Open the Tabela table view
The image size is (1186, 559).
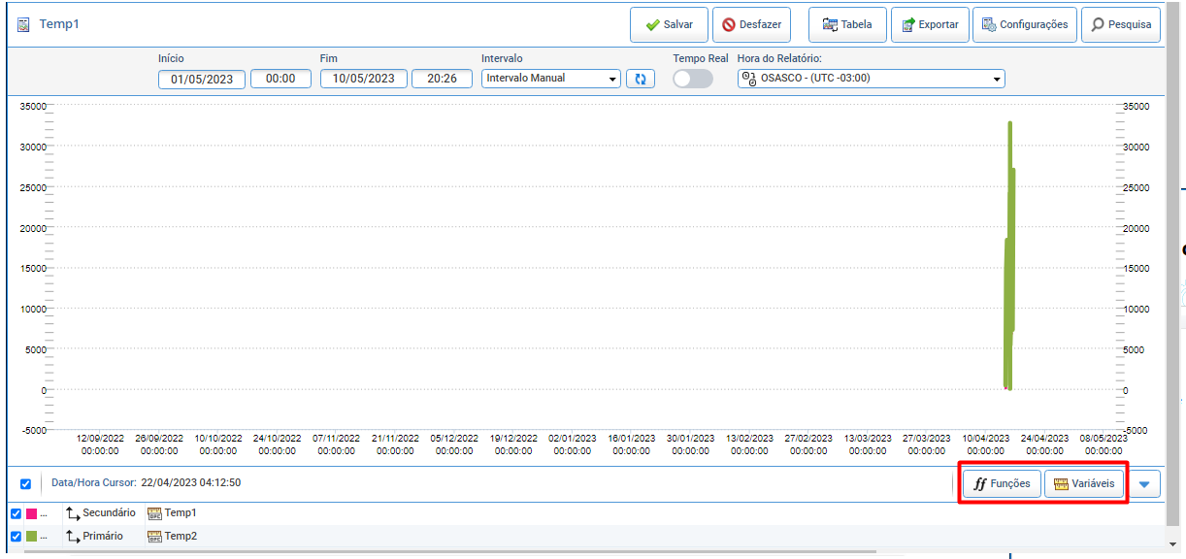coord(847,25)
